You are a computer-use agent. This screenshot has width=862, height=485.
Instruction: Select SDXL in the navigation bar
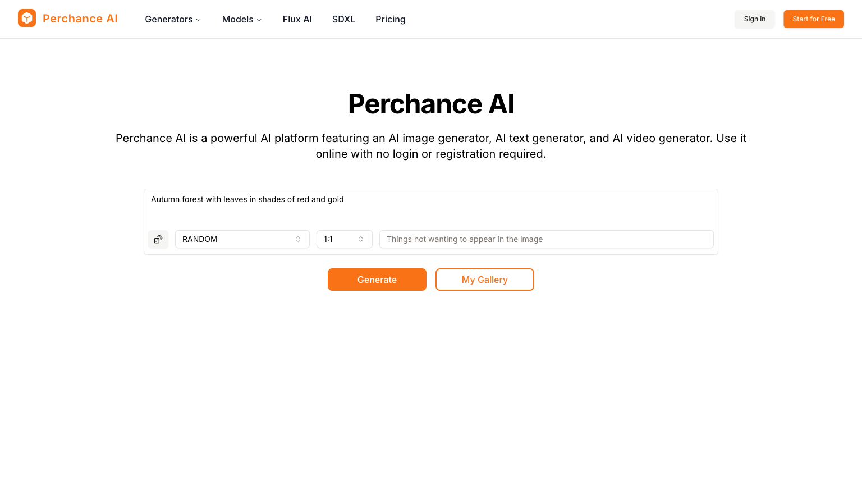(x=343, y=19)
